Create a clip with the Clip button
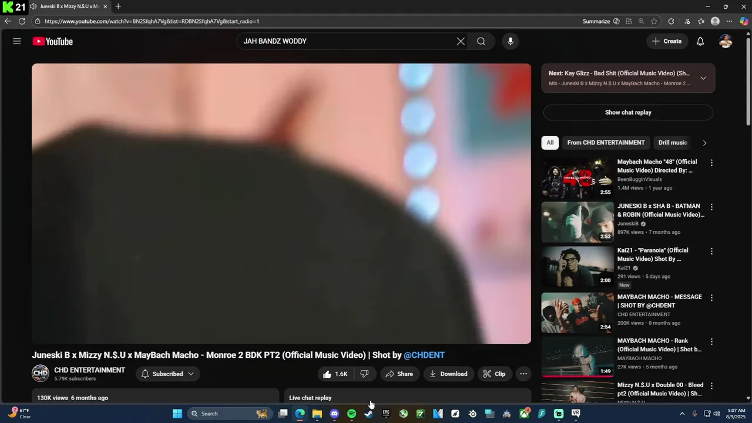 (494, 374)
